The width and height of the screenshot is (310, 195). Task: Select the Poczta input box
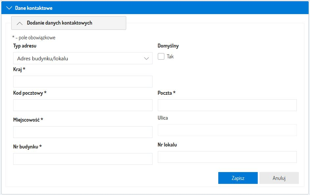tap(227, 105)
